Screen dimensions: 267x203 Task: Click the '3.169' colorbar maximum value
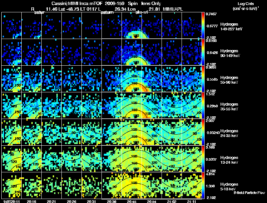pyautogui.click(x=210, y=148)
